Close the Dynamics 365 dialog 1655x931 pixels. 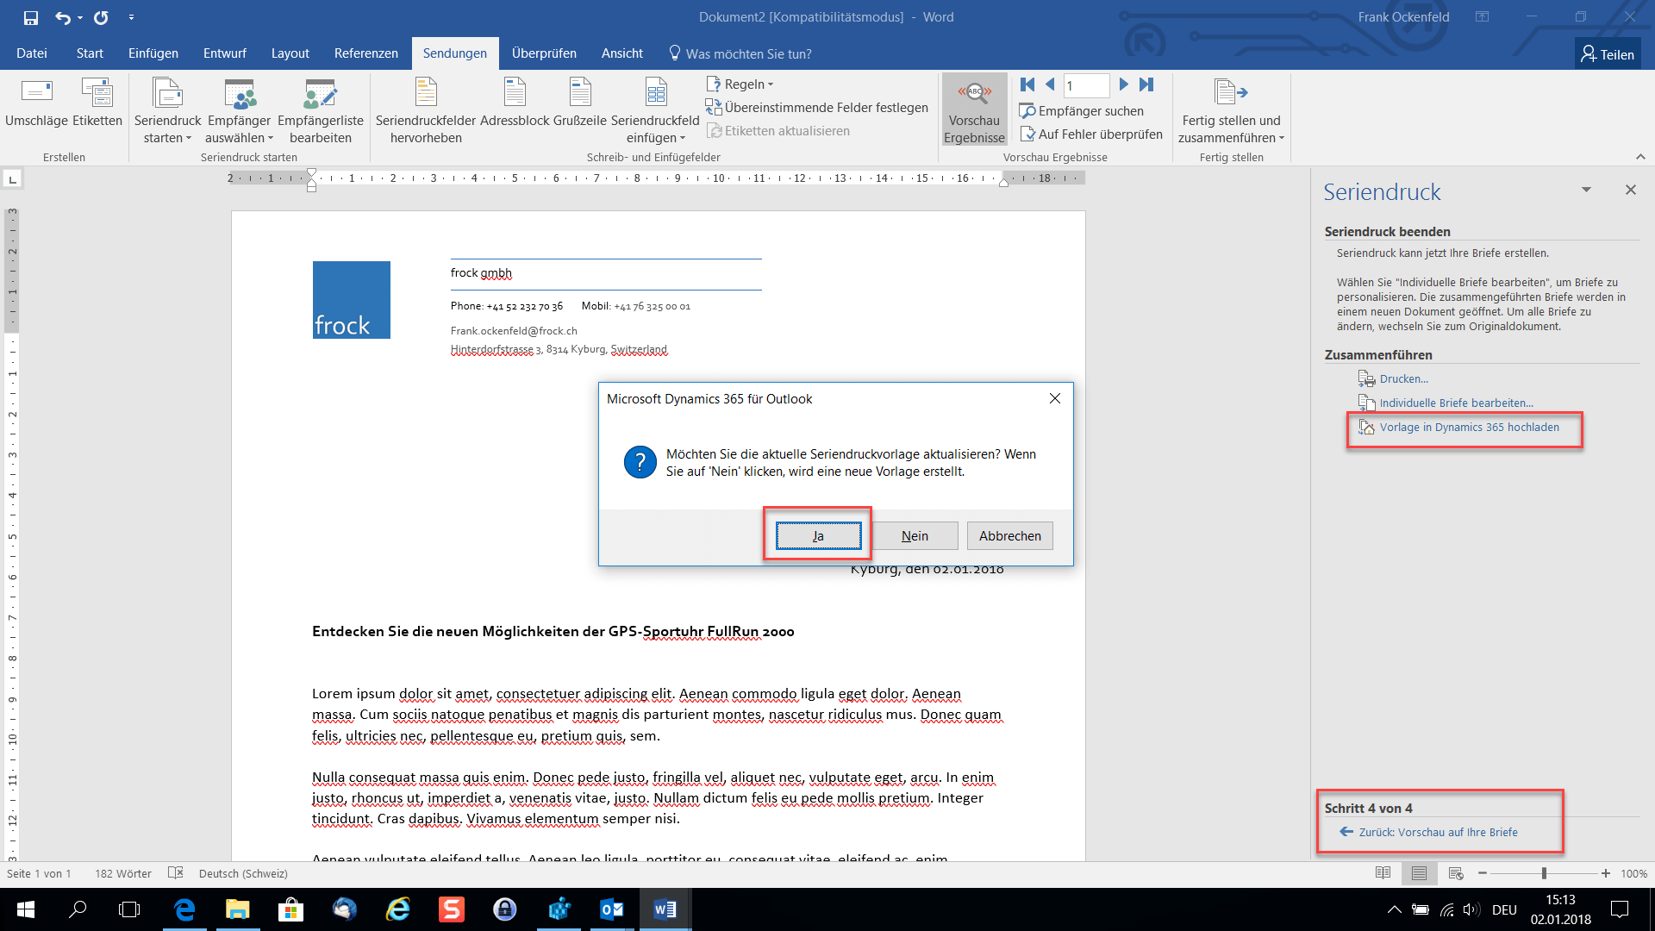[x=1054, y=398]
